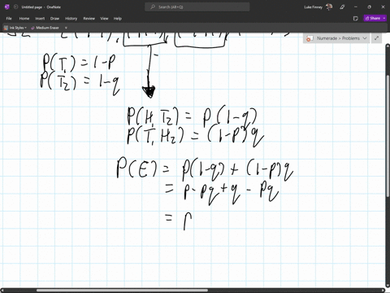Open the Insert tab
This screenshot has height=293, width=390.
(x=40, y=19)
